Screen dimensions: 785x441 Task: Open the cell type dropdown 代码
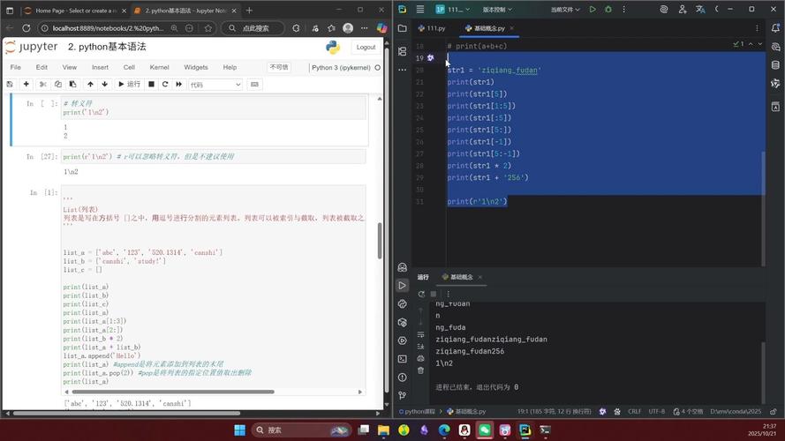(x=215, y=85)
